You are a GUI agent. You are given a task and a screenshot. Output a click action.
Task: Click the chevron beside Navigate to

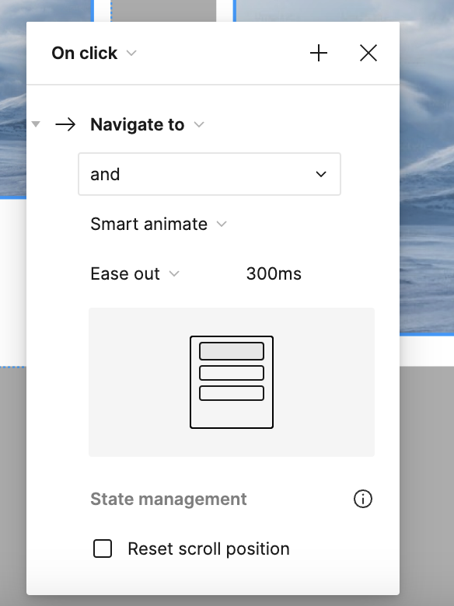[199, 124]
